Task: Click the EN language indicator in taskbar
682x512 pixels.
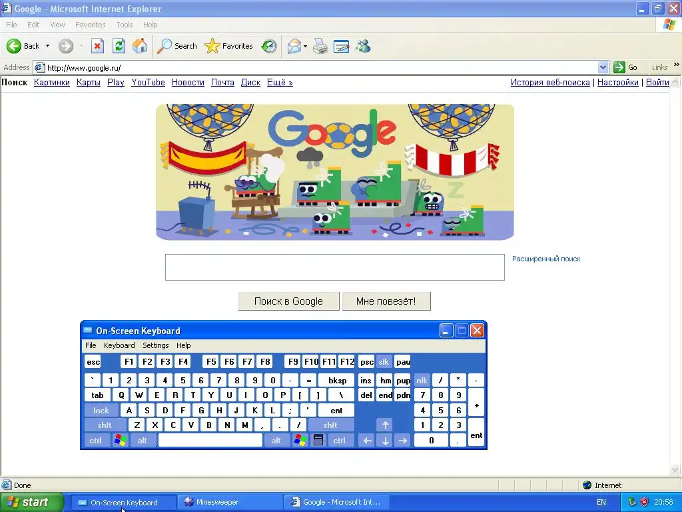Action: point(601,502)
